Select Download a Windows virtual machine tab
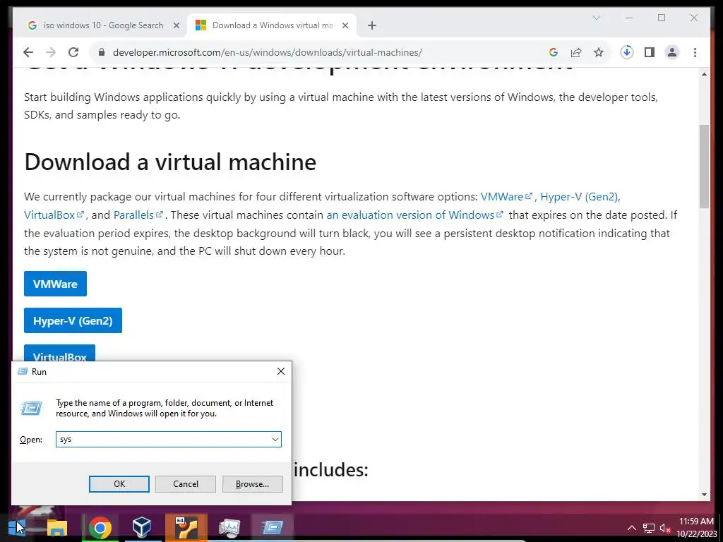This screenshot has height=542, width=723. coord(272,25)
